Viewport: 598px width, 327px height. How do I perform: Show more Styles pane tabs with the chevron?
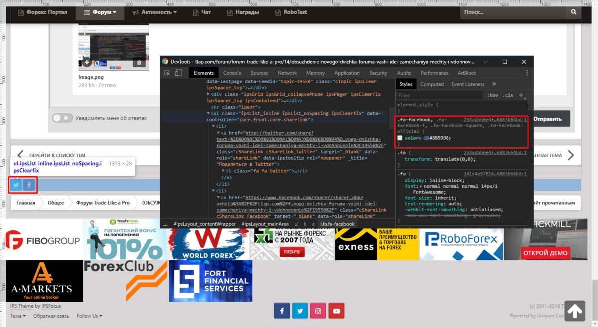(x=494, y=84)
